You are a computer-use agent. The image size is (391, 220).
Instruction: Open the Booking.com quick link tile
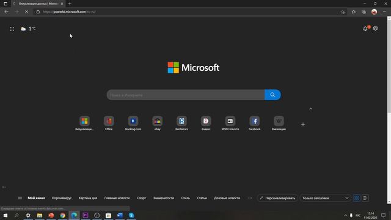click(133, 123)
